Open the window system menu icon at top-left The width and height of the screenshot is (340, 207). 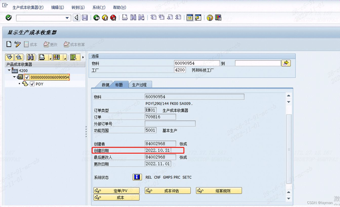coord(5,5)
